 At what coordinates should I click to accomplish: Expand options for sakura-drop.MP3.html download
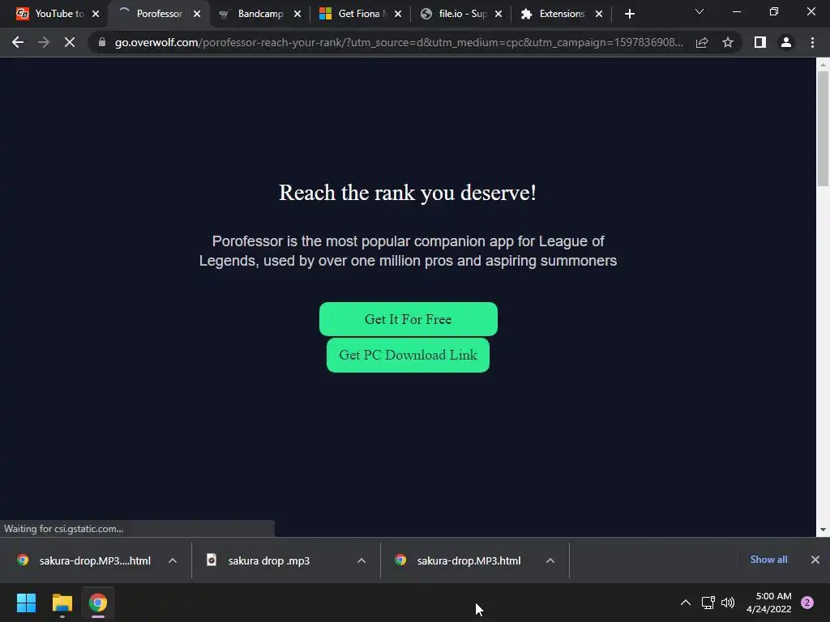pyautogui.click(x=550, y=560)
